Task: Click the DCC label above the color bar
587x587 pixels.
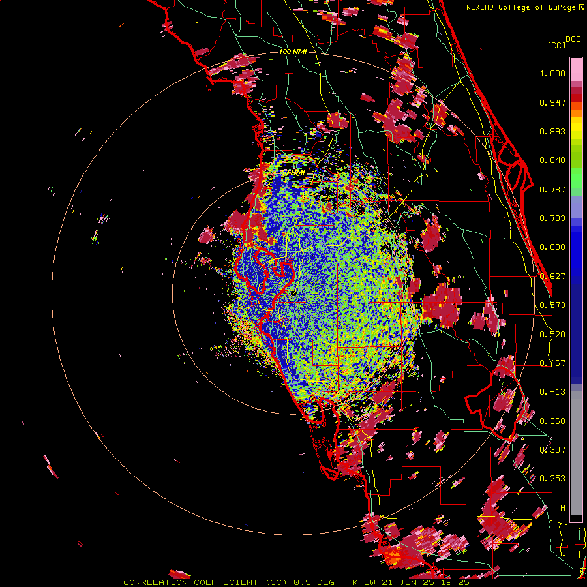Action: pyautogui.click(x=573, y=39)
